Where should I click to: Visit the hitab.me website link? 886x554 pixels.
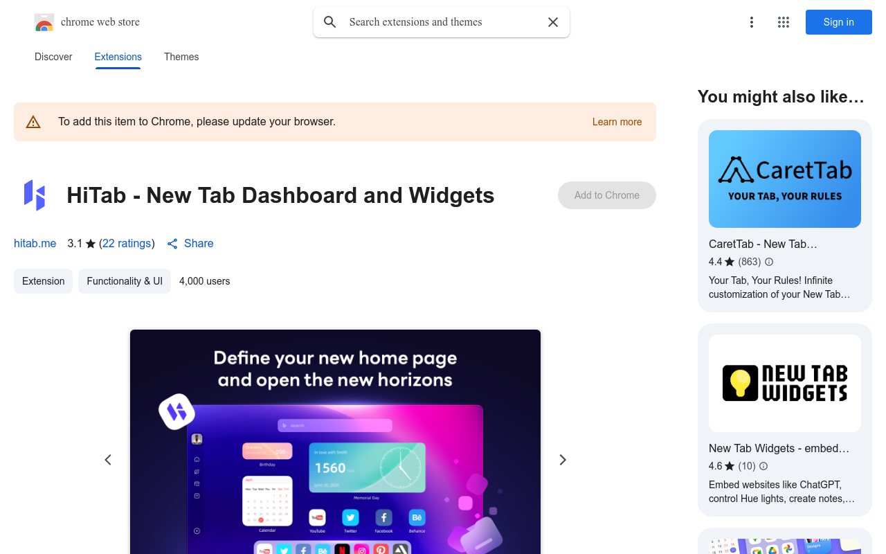point(35,243)
